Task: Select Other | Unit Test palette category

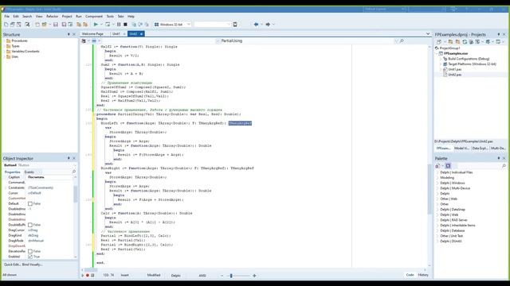Action: point(452,236)
